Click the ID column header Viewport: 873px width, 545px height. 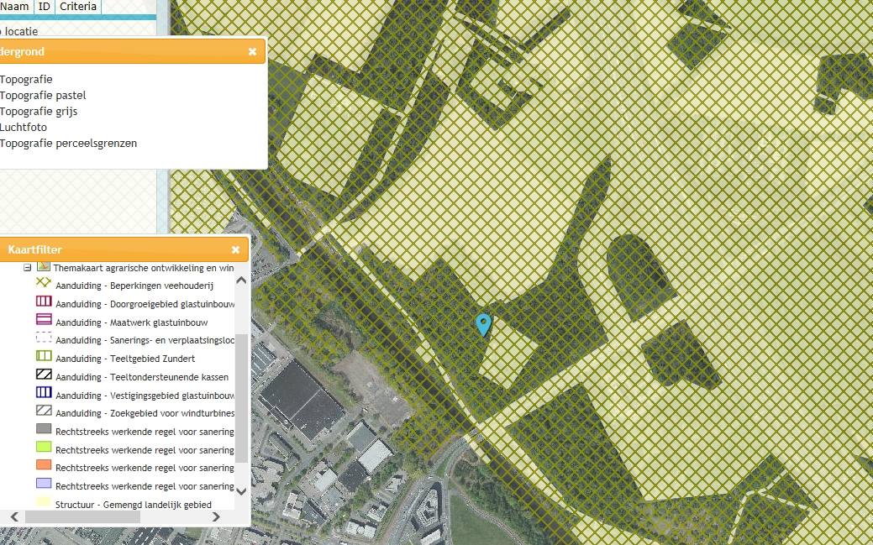tap(44, 7)
